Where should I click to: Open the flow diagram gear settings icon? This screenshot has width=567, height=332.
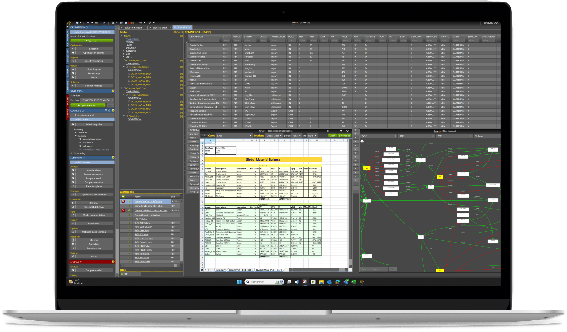[362, 141]
